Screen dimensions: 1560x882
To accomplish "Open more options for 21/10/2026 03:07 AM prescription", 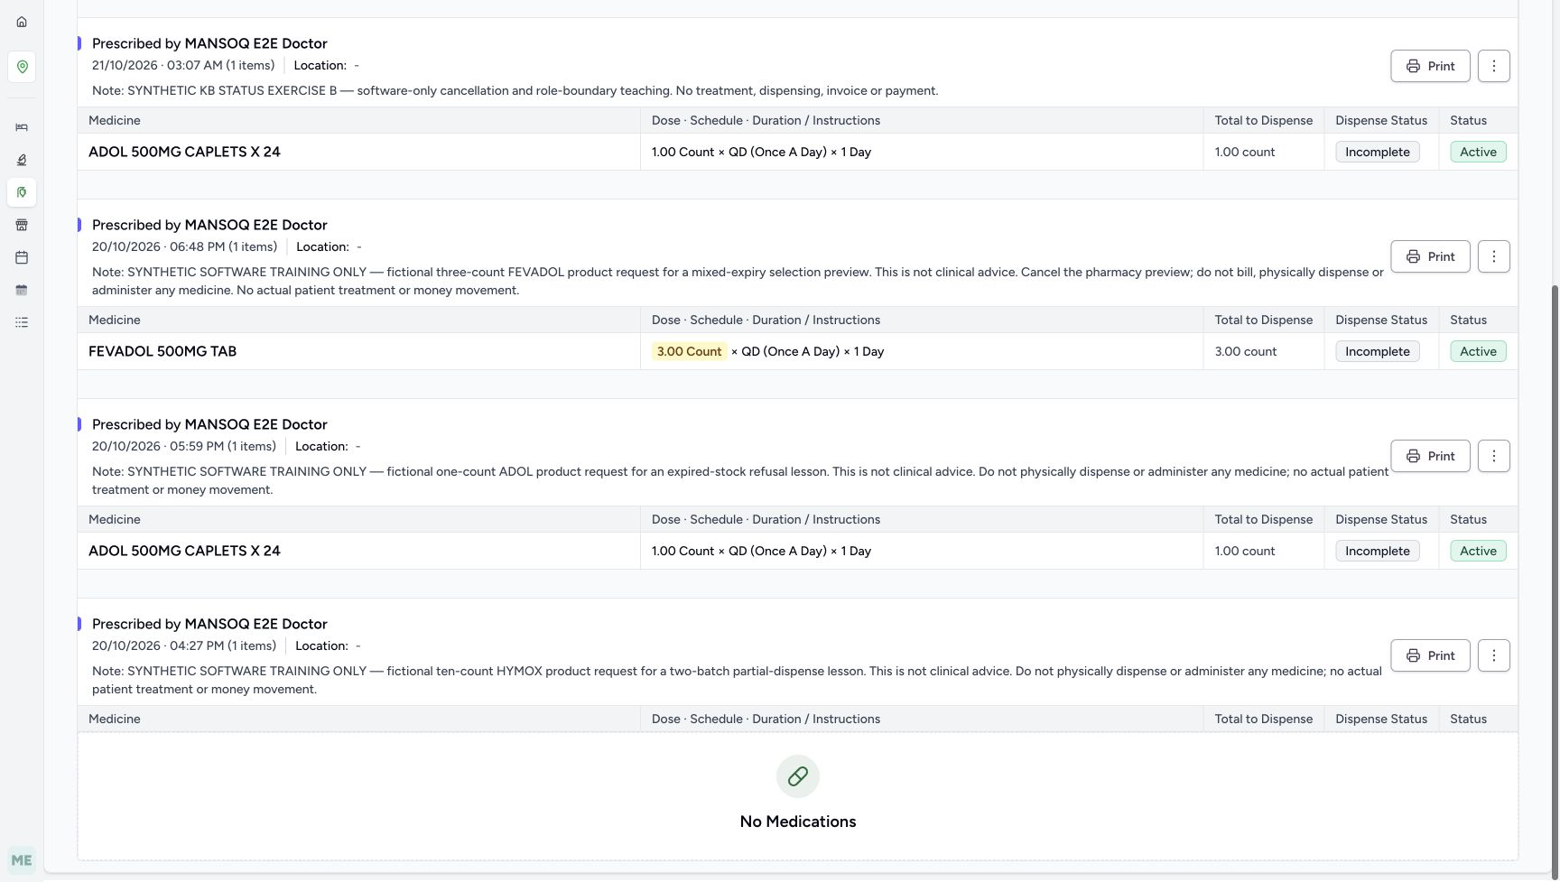I will click(1493, 66).
